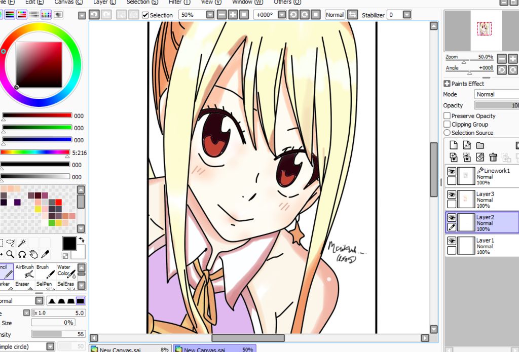Enable Preserve Opacity checkbox
The height and width of the screenshot is (352, 519).
(x=447, y=116)
